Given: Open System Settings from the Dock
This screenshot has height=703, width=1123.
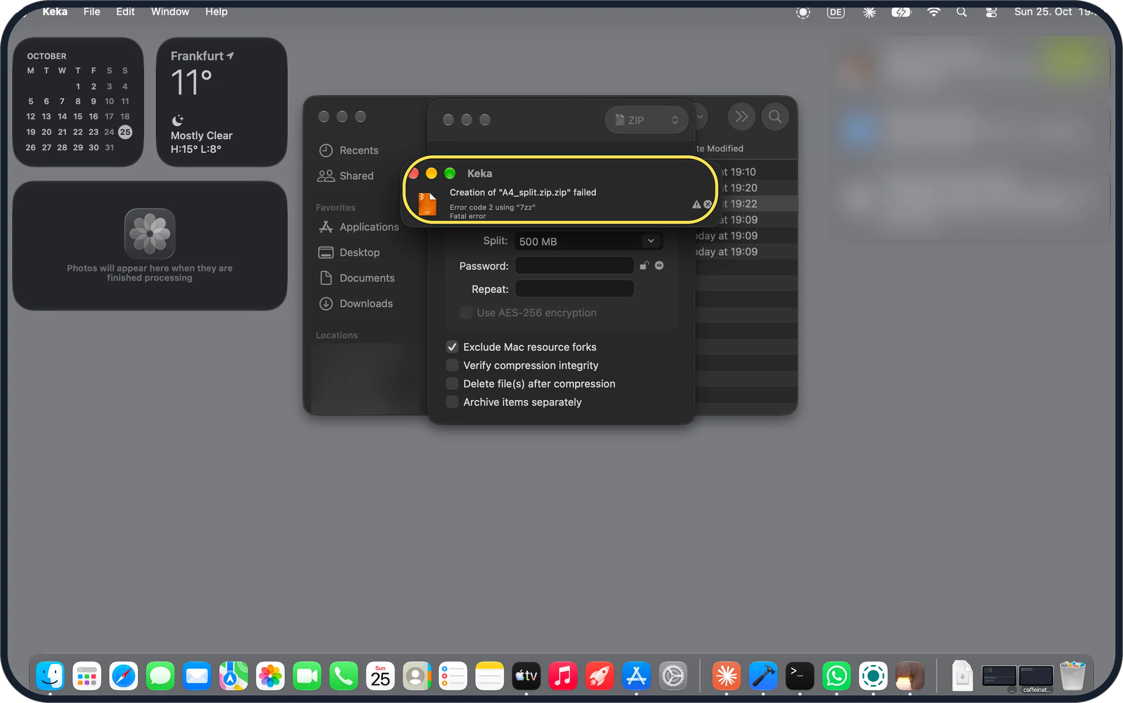Looking at the screenshot, I should tap(673, 675).
